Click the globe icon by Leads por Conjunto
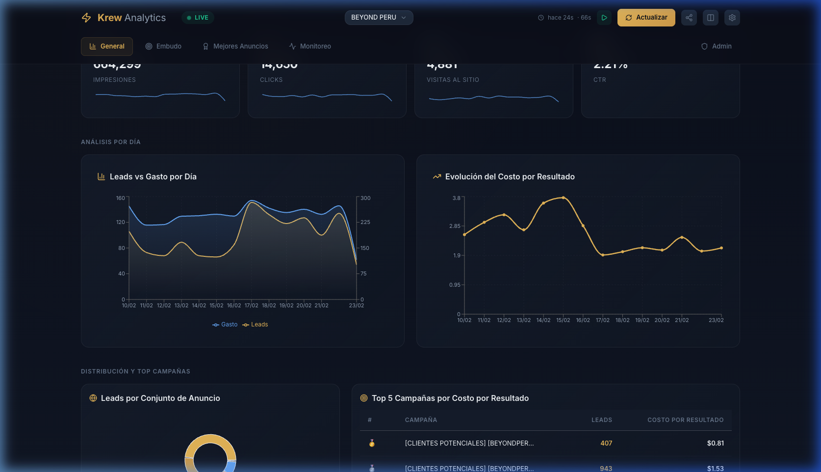The width and height of the screenshot is (821, 472). pyautogui.click(x=93, y=398)
